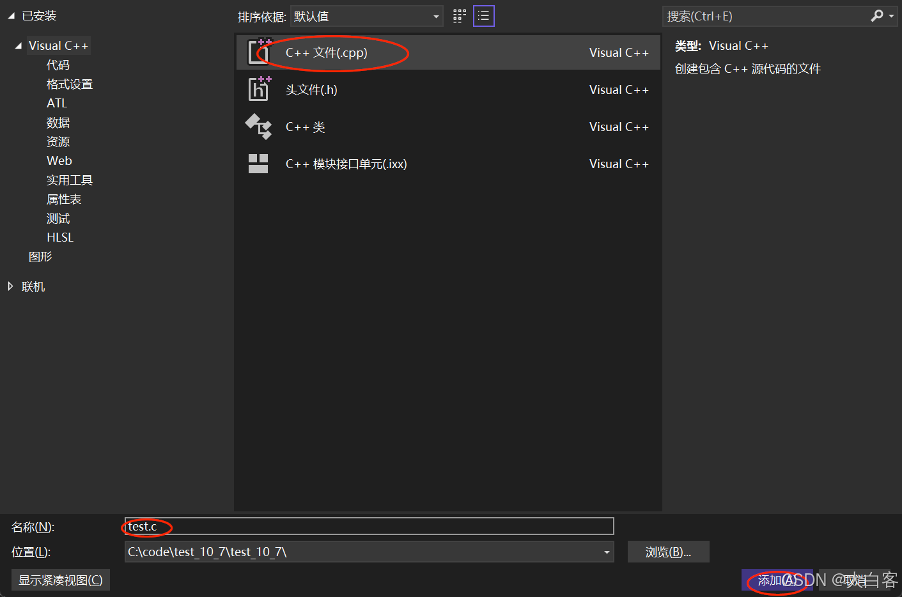Select the C++ 文件(.cpp) file icon
902x597 pixels.
(259, 52)
